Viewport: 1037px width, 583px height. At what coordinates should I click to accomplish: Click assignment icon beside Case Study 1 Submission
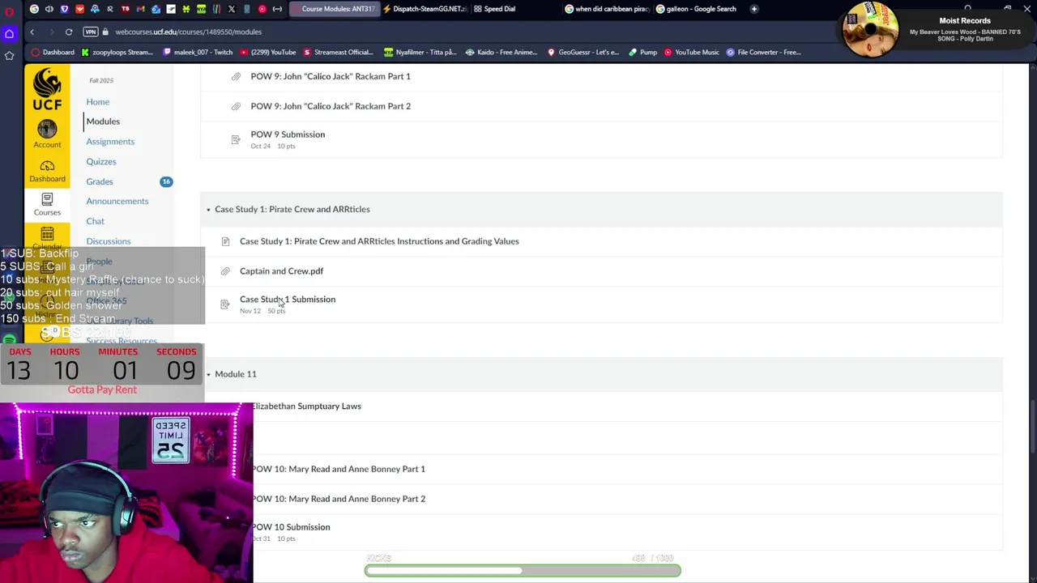tap(225, 304)
